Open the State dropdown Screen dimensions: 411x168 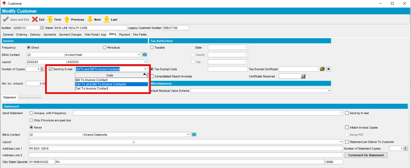(245, 47)
